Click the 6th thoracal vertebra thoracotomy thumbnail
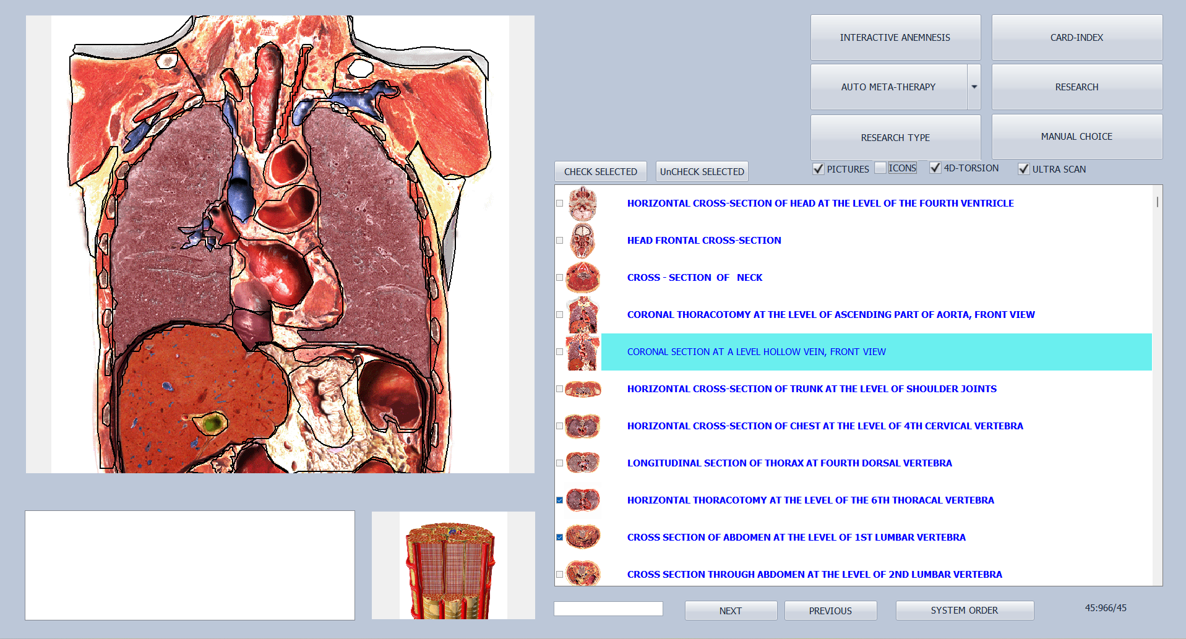Screen dimensions: 1186x639 coord(583,500)
